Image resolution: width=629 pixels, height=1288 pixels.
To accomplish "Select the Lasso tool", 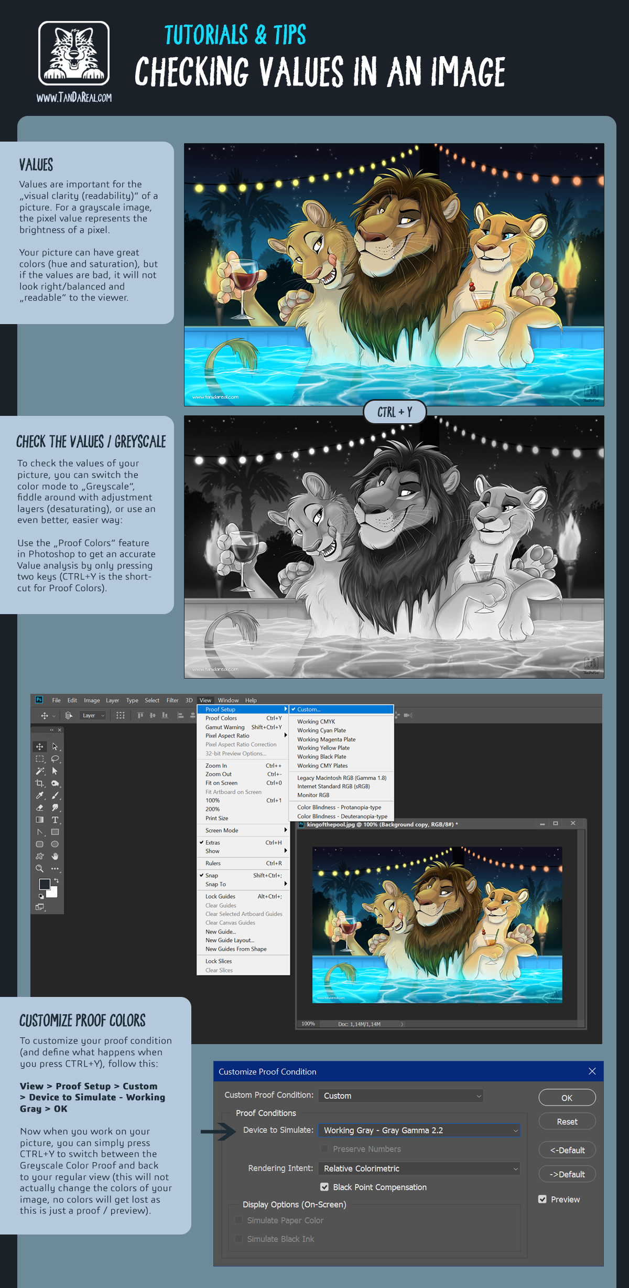I will coord(55,759).
